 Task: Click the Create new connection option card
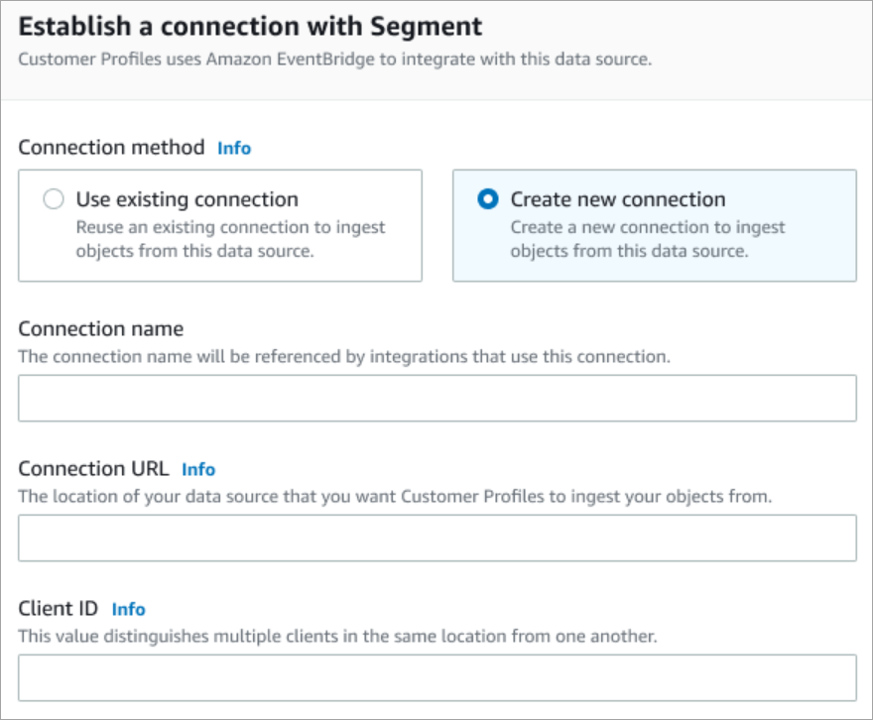[655, 225]
